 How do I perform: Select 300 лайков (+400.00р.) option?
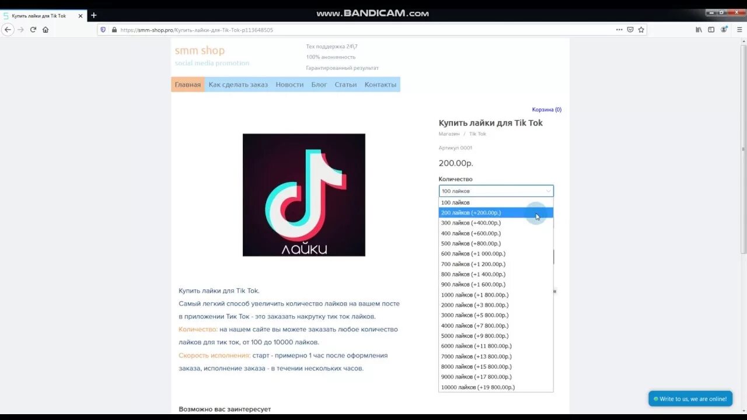pos(496,223)
